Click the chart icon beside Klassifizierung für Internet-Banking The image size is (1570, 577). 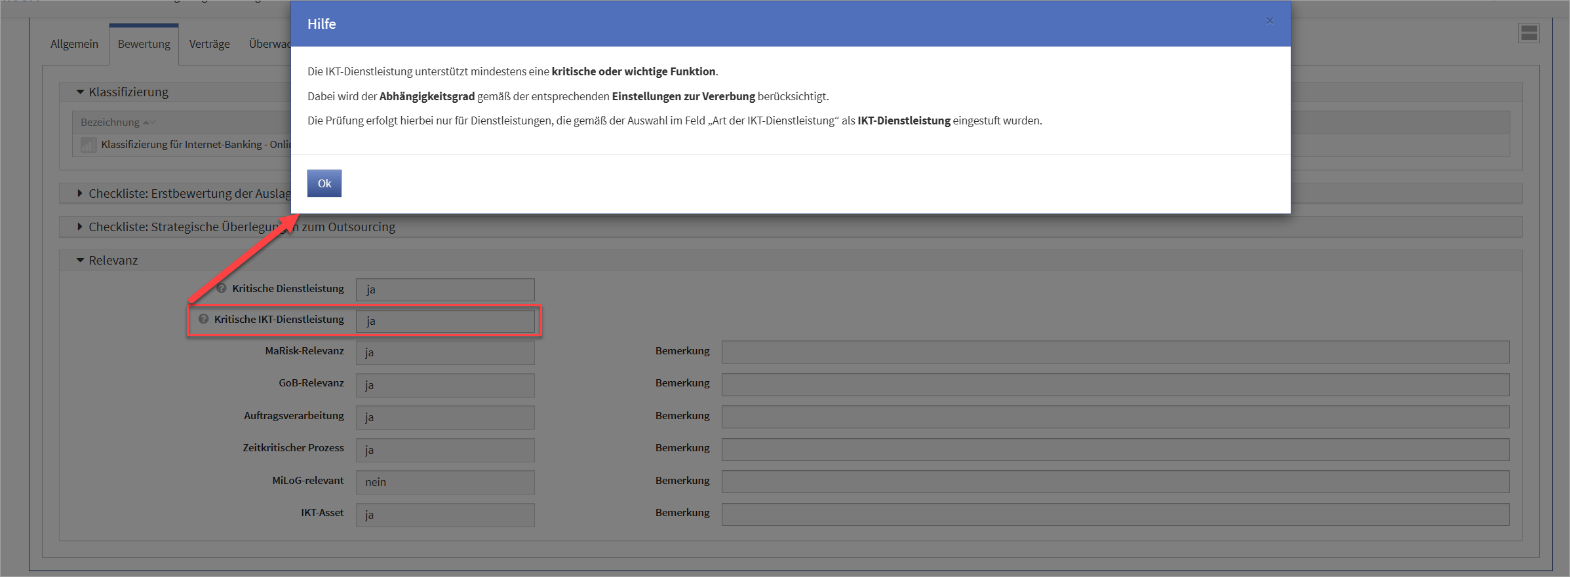click(x=88, y=145)
